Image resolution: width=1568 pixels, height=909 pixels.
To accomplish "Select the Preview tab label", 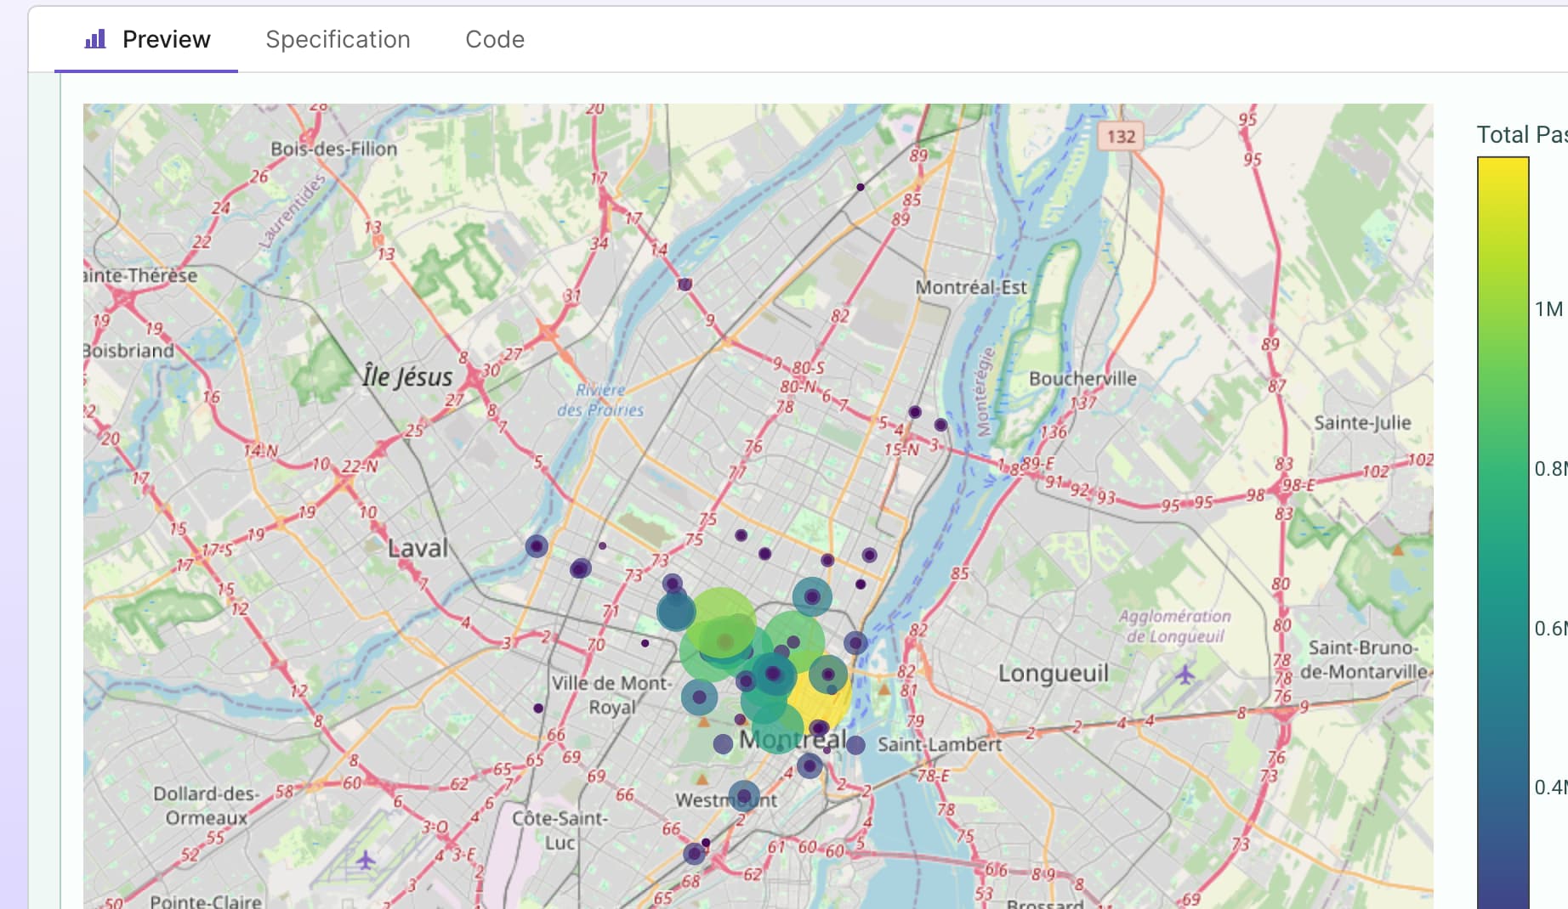I will pos(166,39).
